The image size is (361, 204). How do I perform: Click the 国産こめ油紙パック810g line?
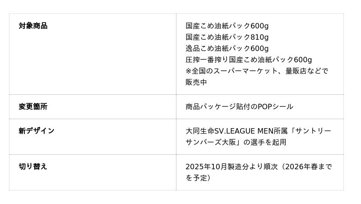(x=227, y=37)
